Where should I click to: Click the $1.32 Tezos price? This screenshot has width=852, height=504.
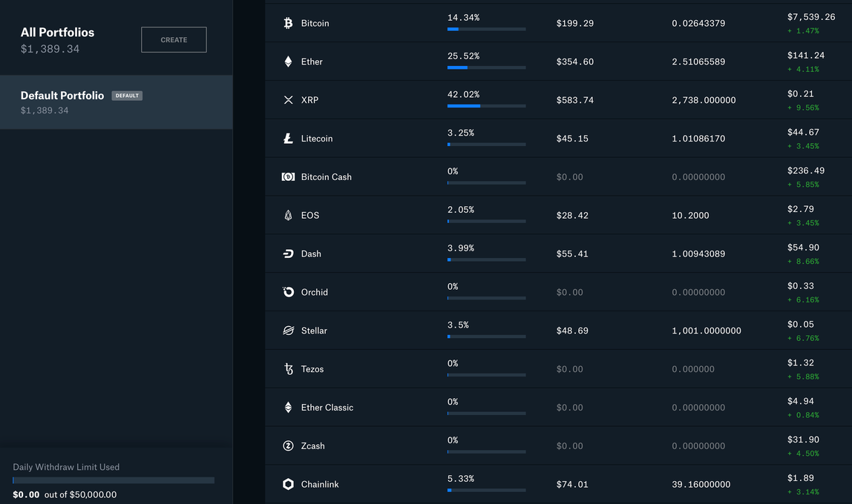tap(800, 362)
